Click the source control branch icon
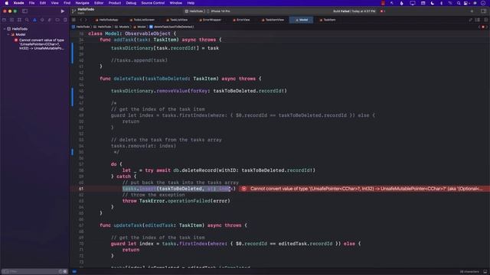490x275 pixels. click(x=73, y=11)
